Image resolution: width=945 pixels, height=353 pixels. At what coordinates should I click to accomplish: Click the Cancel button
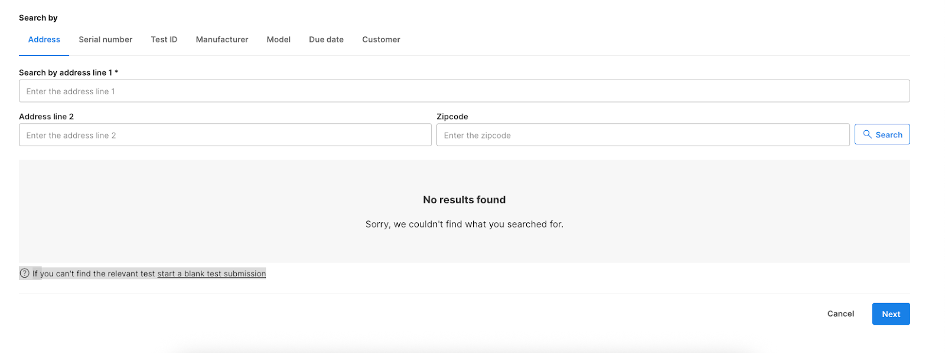point(840,314)
